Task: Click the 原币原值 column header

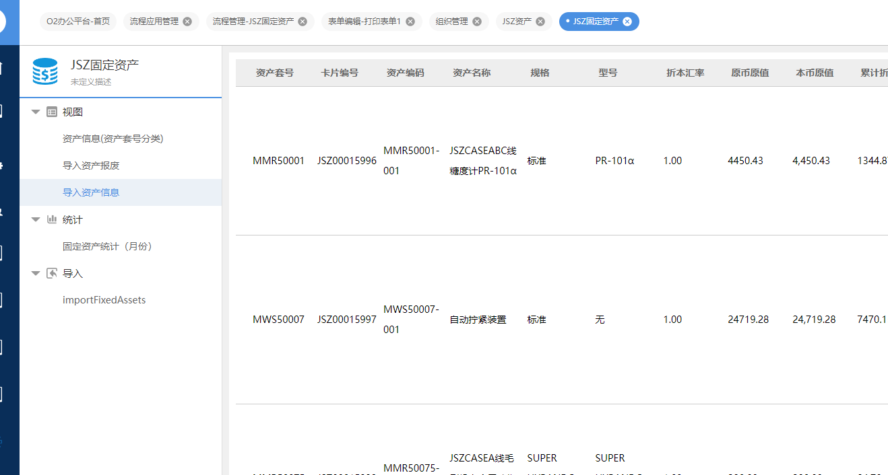Action: 750,73
